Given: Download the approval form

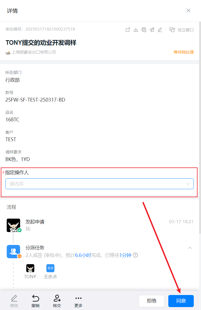Looking at the screenshot, I should 136,30.
